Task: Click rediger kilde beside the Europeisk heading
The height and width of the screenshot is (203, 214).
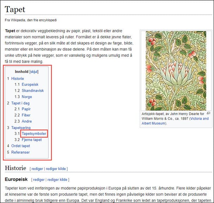Action: click(x=57, y=180)
